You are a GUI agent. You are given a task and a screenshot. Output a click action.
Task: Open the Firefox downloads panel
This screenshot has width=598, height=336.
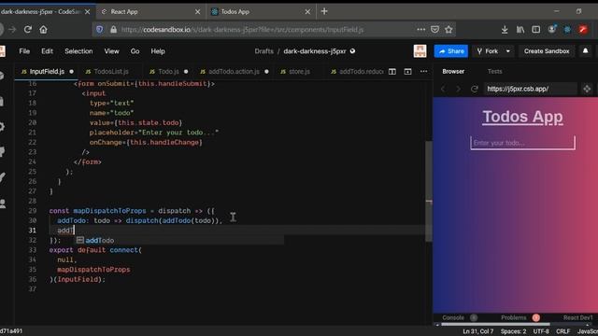(x=505, y=29)
